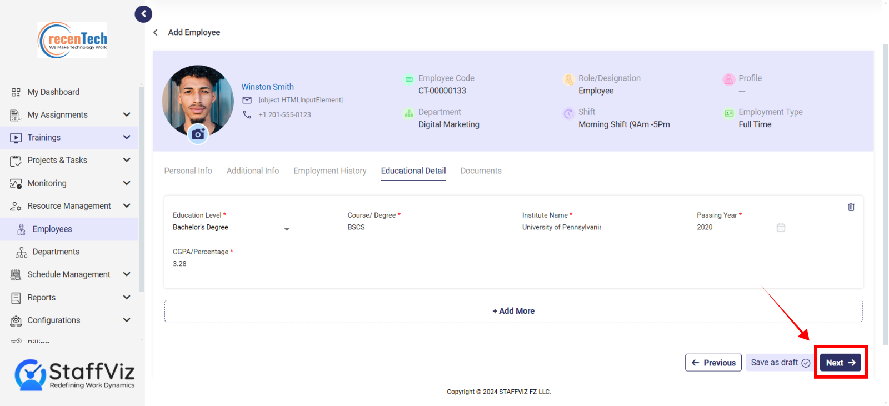The height and width of the screenshot is (406, 889).
Task: Expand the Schedule Management chevron
Action: (127, 274)
